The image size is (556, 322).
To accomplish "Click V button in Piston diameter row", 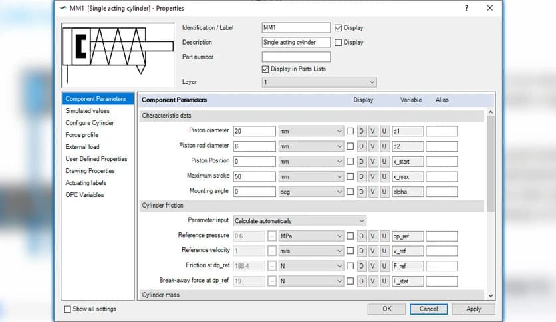I will 372,131.
